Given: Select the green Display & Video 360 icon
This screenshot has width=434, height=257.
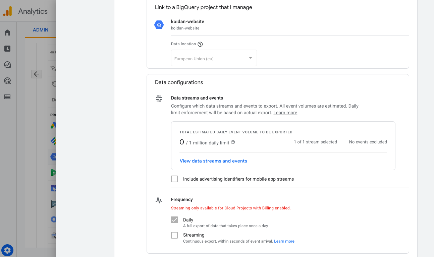Looking at the screenshot, I should tap(53, 173).
